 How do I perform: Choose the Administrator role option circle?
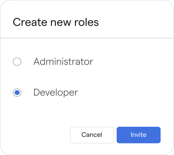[x=17, y=62]
